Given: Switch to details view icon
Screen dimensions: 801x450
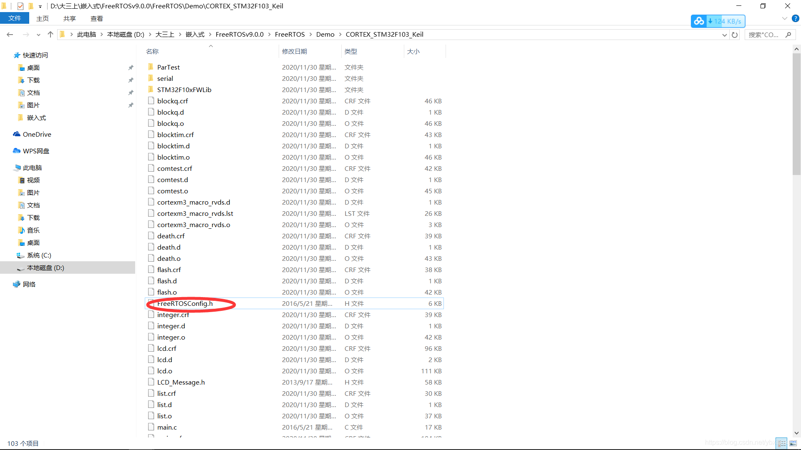Looking at the screenshot, I should [782, 443].
